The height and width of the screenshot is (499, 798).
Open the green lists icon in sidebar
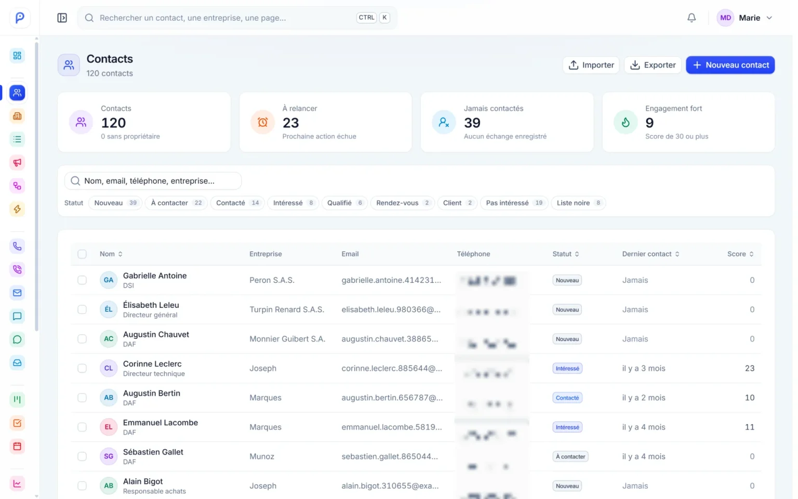[x=17, y=139]
